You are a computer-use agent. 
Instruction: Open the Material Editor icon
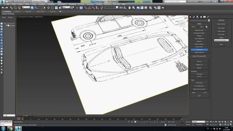click(150, 8)
